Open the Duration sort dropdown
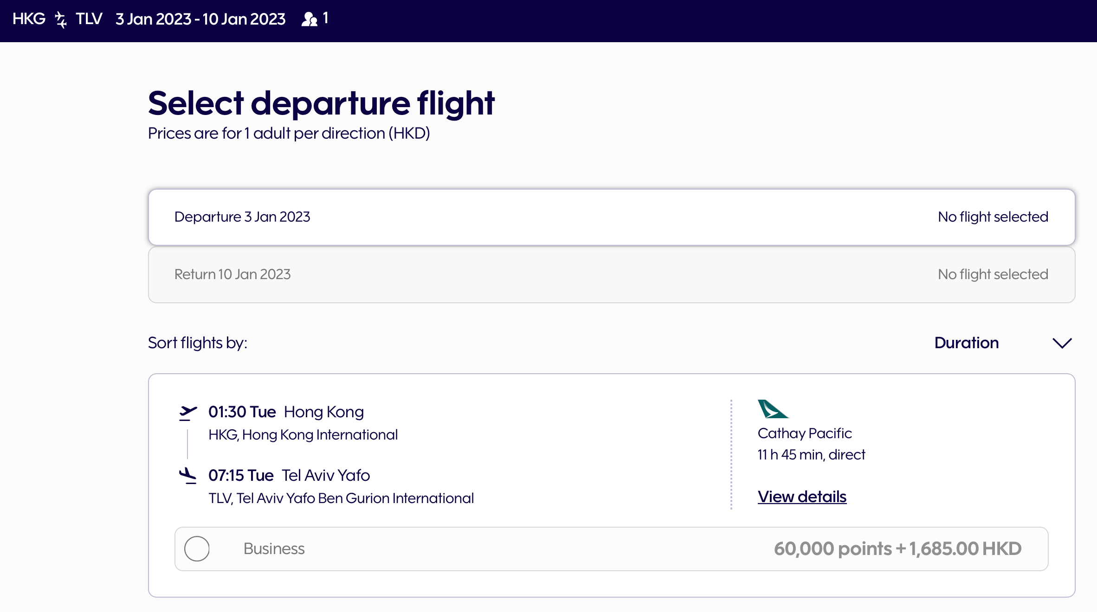 966,343
